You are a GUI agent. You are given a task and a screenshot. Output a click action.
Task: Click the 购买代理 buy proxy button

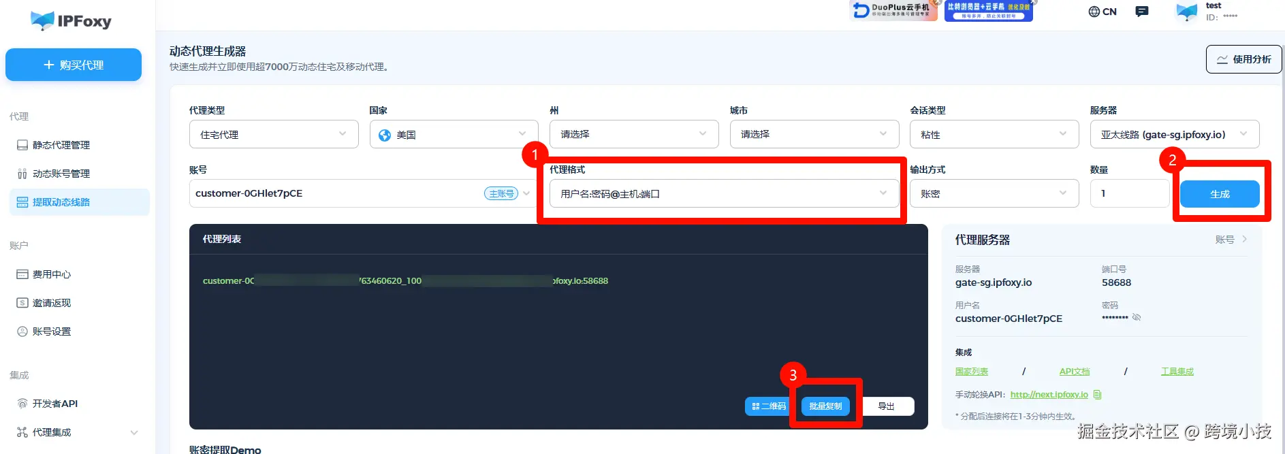pyautogui.click(x=74, y=65)
